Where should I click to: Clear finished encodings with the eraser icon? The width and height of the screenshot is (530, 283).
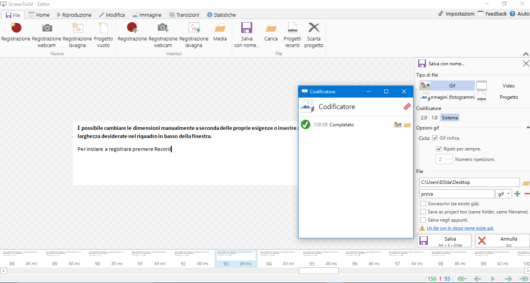coord(406,106)
